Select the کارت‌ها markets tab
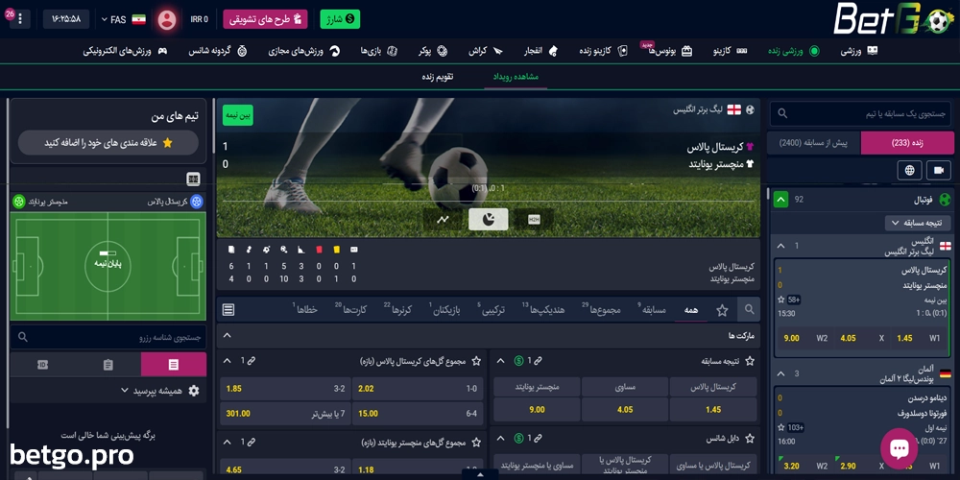This screenshot has width=960, height=480. pos(350,310)
